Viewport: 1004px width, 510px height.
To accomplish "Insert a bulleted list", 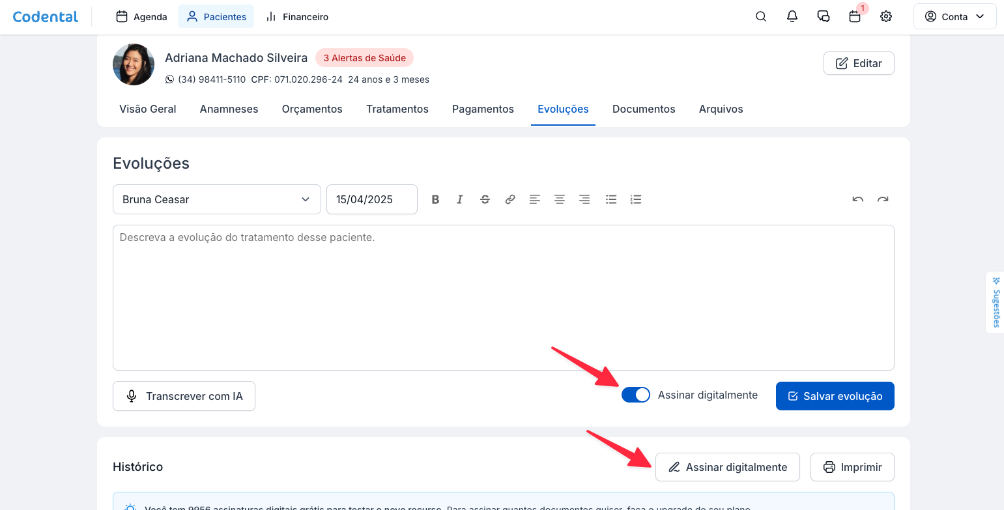I will click(x=611, y=199).
